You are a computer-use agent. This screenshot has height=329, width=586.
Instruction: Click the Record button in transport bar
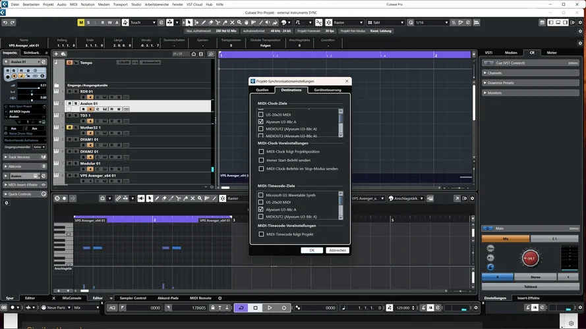click(x=284, y=307)
